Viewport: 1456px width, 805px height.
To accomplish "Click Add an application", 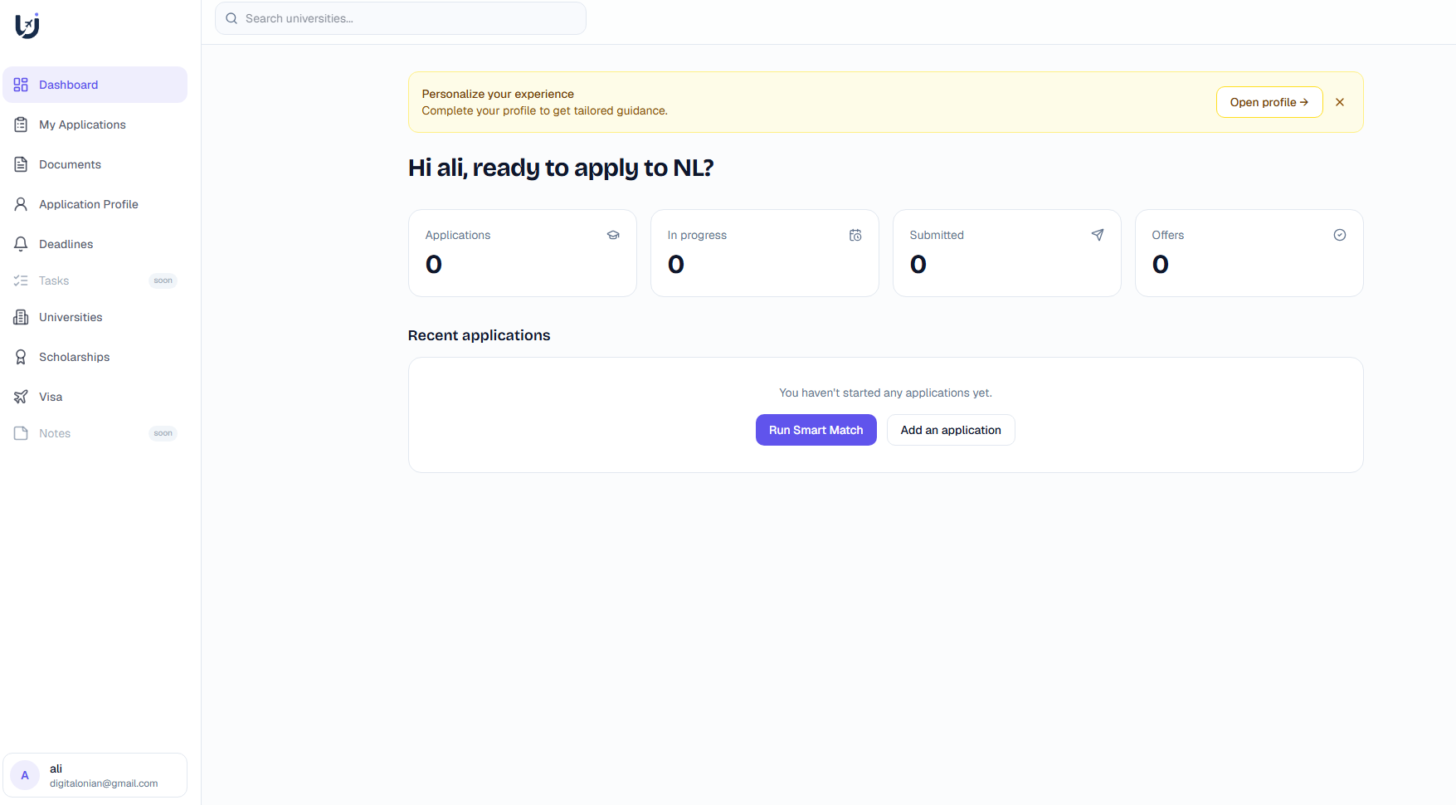I will coord(951,430).
